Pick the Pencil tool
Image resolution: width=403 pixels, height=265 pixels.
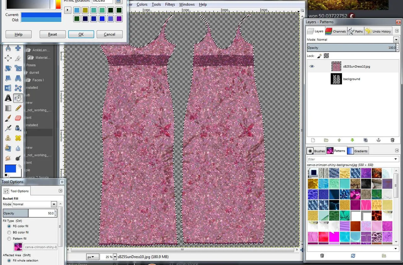[18, 108]
